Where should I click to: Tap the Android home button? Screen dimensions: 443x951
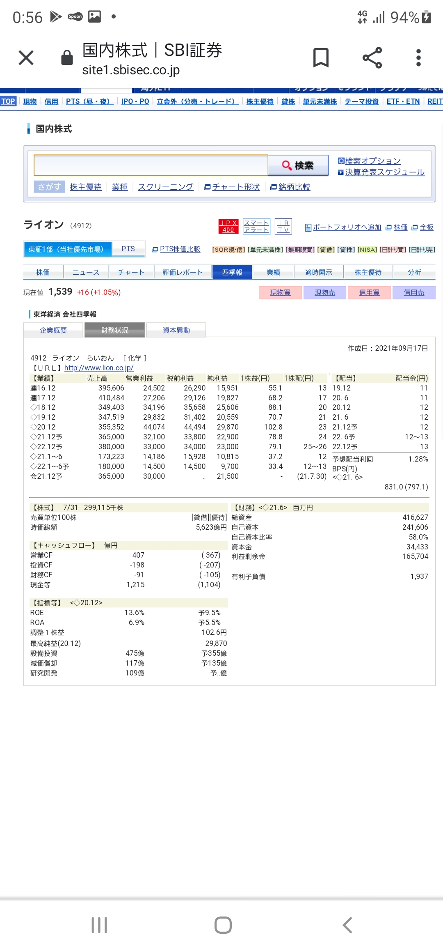point(223,925)
